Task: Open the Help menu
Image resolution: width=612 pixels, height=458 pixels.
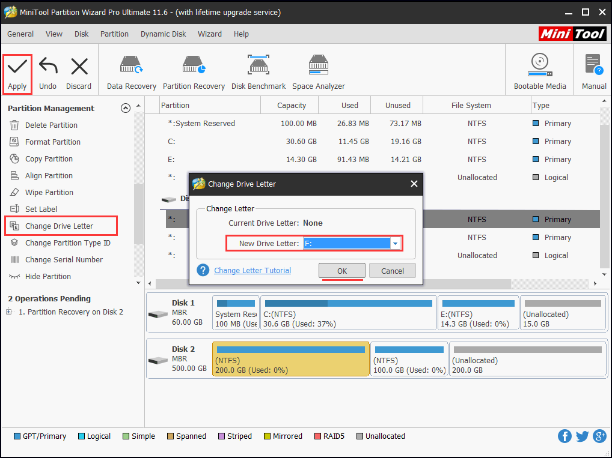Action: click(x=241, y=34)
